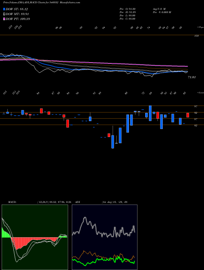The width and height of the screenshot is (204, 270).
Task: Click the 153 axis label at top right
Action: point(196,36)
